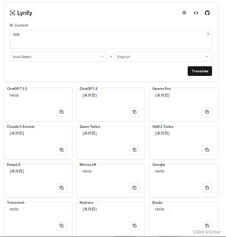The height and width of the screenshot is (237, 226).
Task: Copy the ChatGPT 3.5 translation result
Action: pyautogui.click(x=62, y=112)
